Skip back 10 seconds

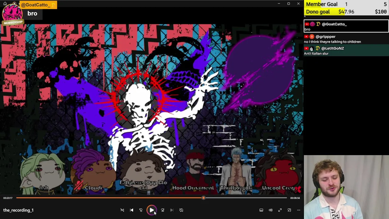tap(141, 210)
